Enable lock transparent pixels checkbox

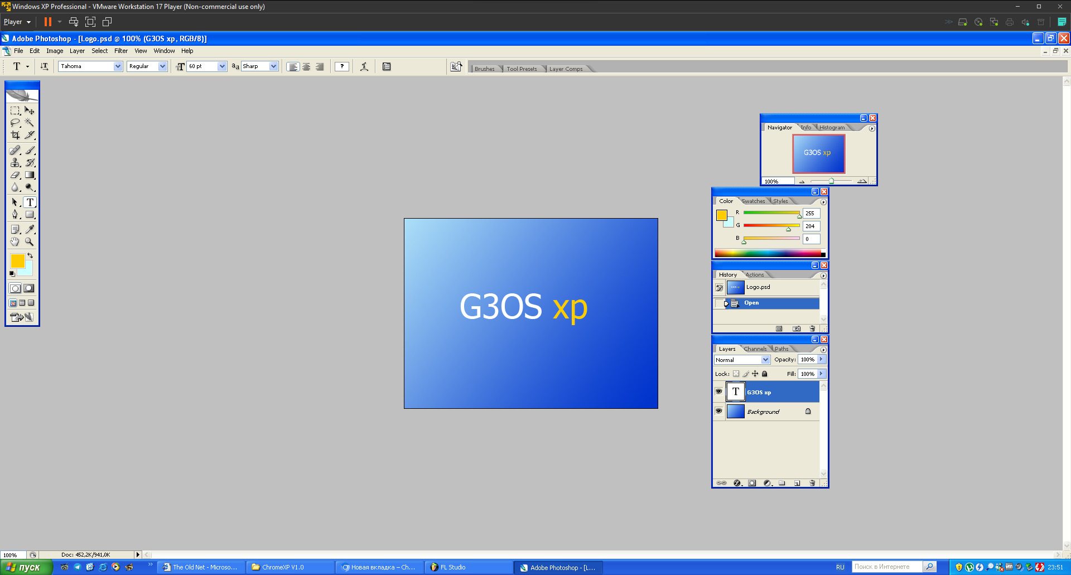[736, 374]
